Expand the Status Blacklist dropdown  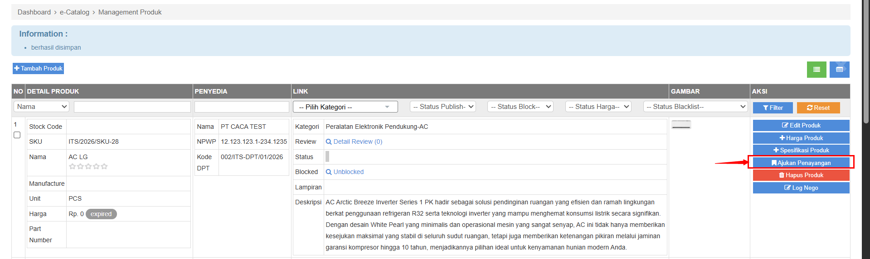point(695,107)
